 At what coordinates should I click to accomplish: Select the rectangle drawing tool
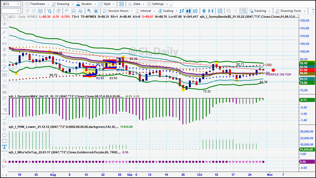pyautogui.click(x=4, y=141)
